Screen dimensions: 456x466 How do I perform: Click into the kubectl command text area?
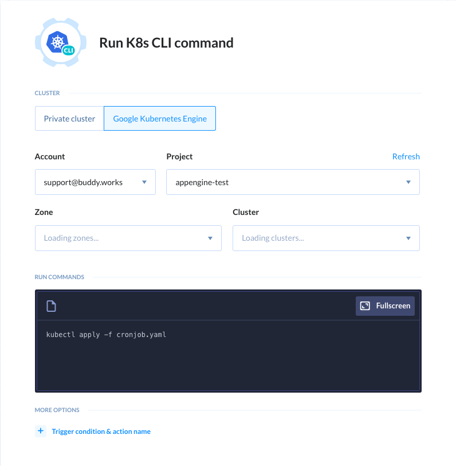click(228, 355)
